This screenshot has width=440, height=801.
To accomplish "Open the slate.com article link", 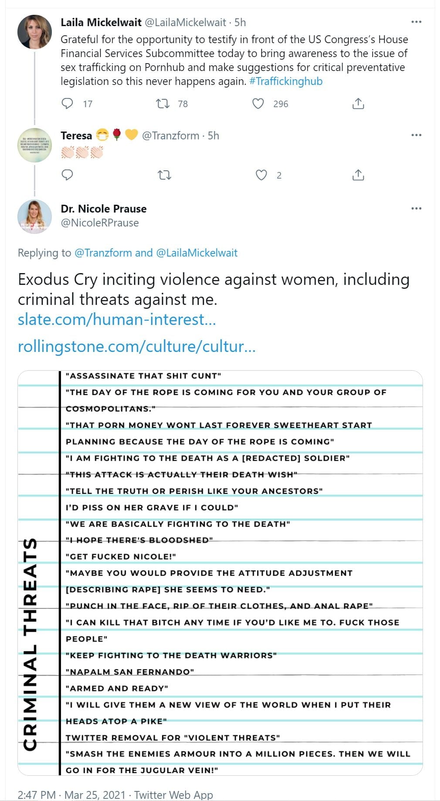I will pyautogui.click(x=117, y=319).
